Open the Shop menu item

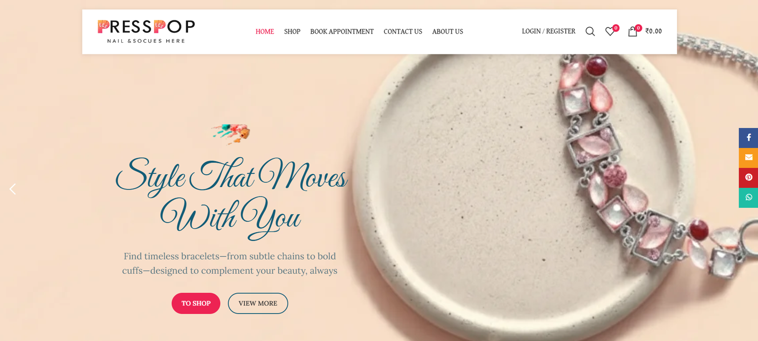pyautogui.click(x=292, y=31)
